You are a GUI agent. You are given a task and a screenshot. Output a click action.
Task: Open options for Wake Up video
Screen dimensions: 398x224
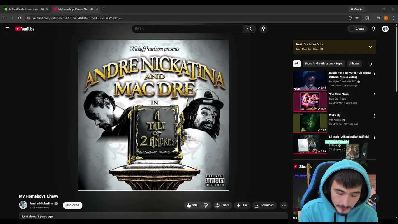click(x=374, y=116)
